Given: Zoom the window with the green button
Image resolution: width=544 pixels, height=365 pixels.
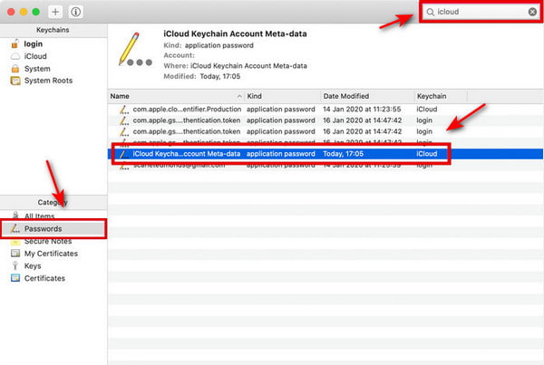Looking at the screenshot, I should [35, 12].
